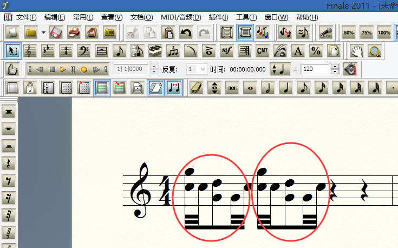Open the 工具(T) menu

click(246, 17)
